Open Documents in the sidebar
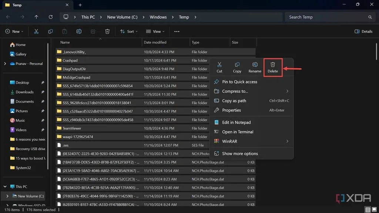 pos(22,101)
